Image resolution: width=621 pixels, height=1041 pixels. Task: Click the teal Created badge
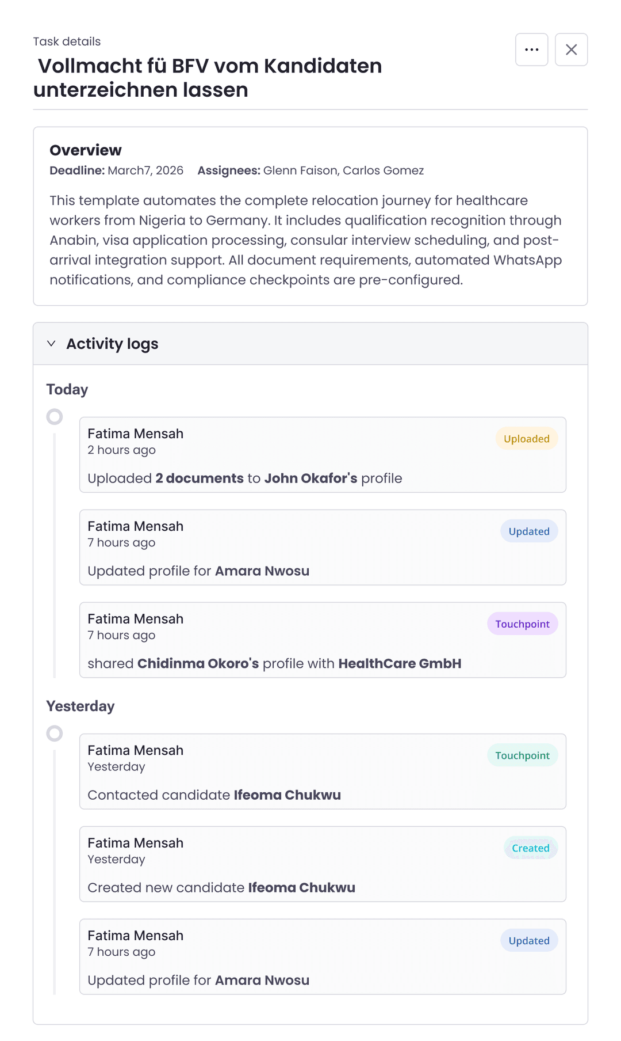[530, 848]
